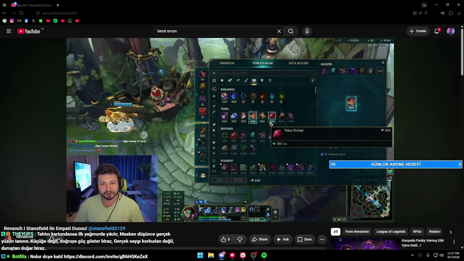Open the browser tab list dropdown
The image size is (464, 261).
[424, 5]
